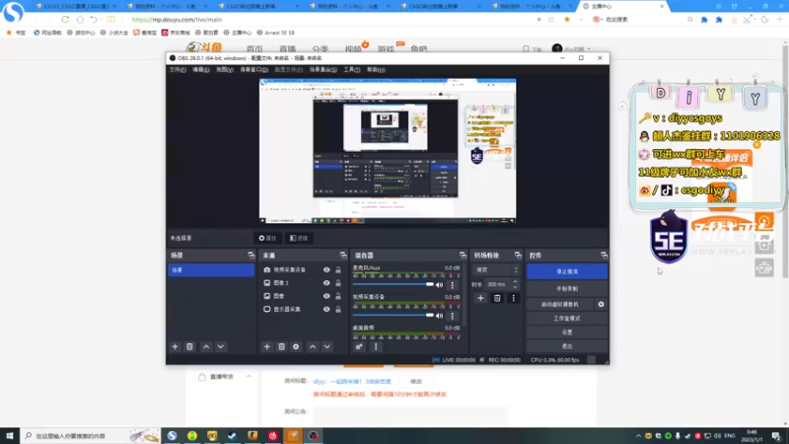This screenshot has width=789, height=444.
Task: Enable 工作室模式 in controls
Action: tap(567, 318)
